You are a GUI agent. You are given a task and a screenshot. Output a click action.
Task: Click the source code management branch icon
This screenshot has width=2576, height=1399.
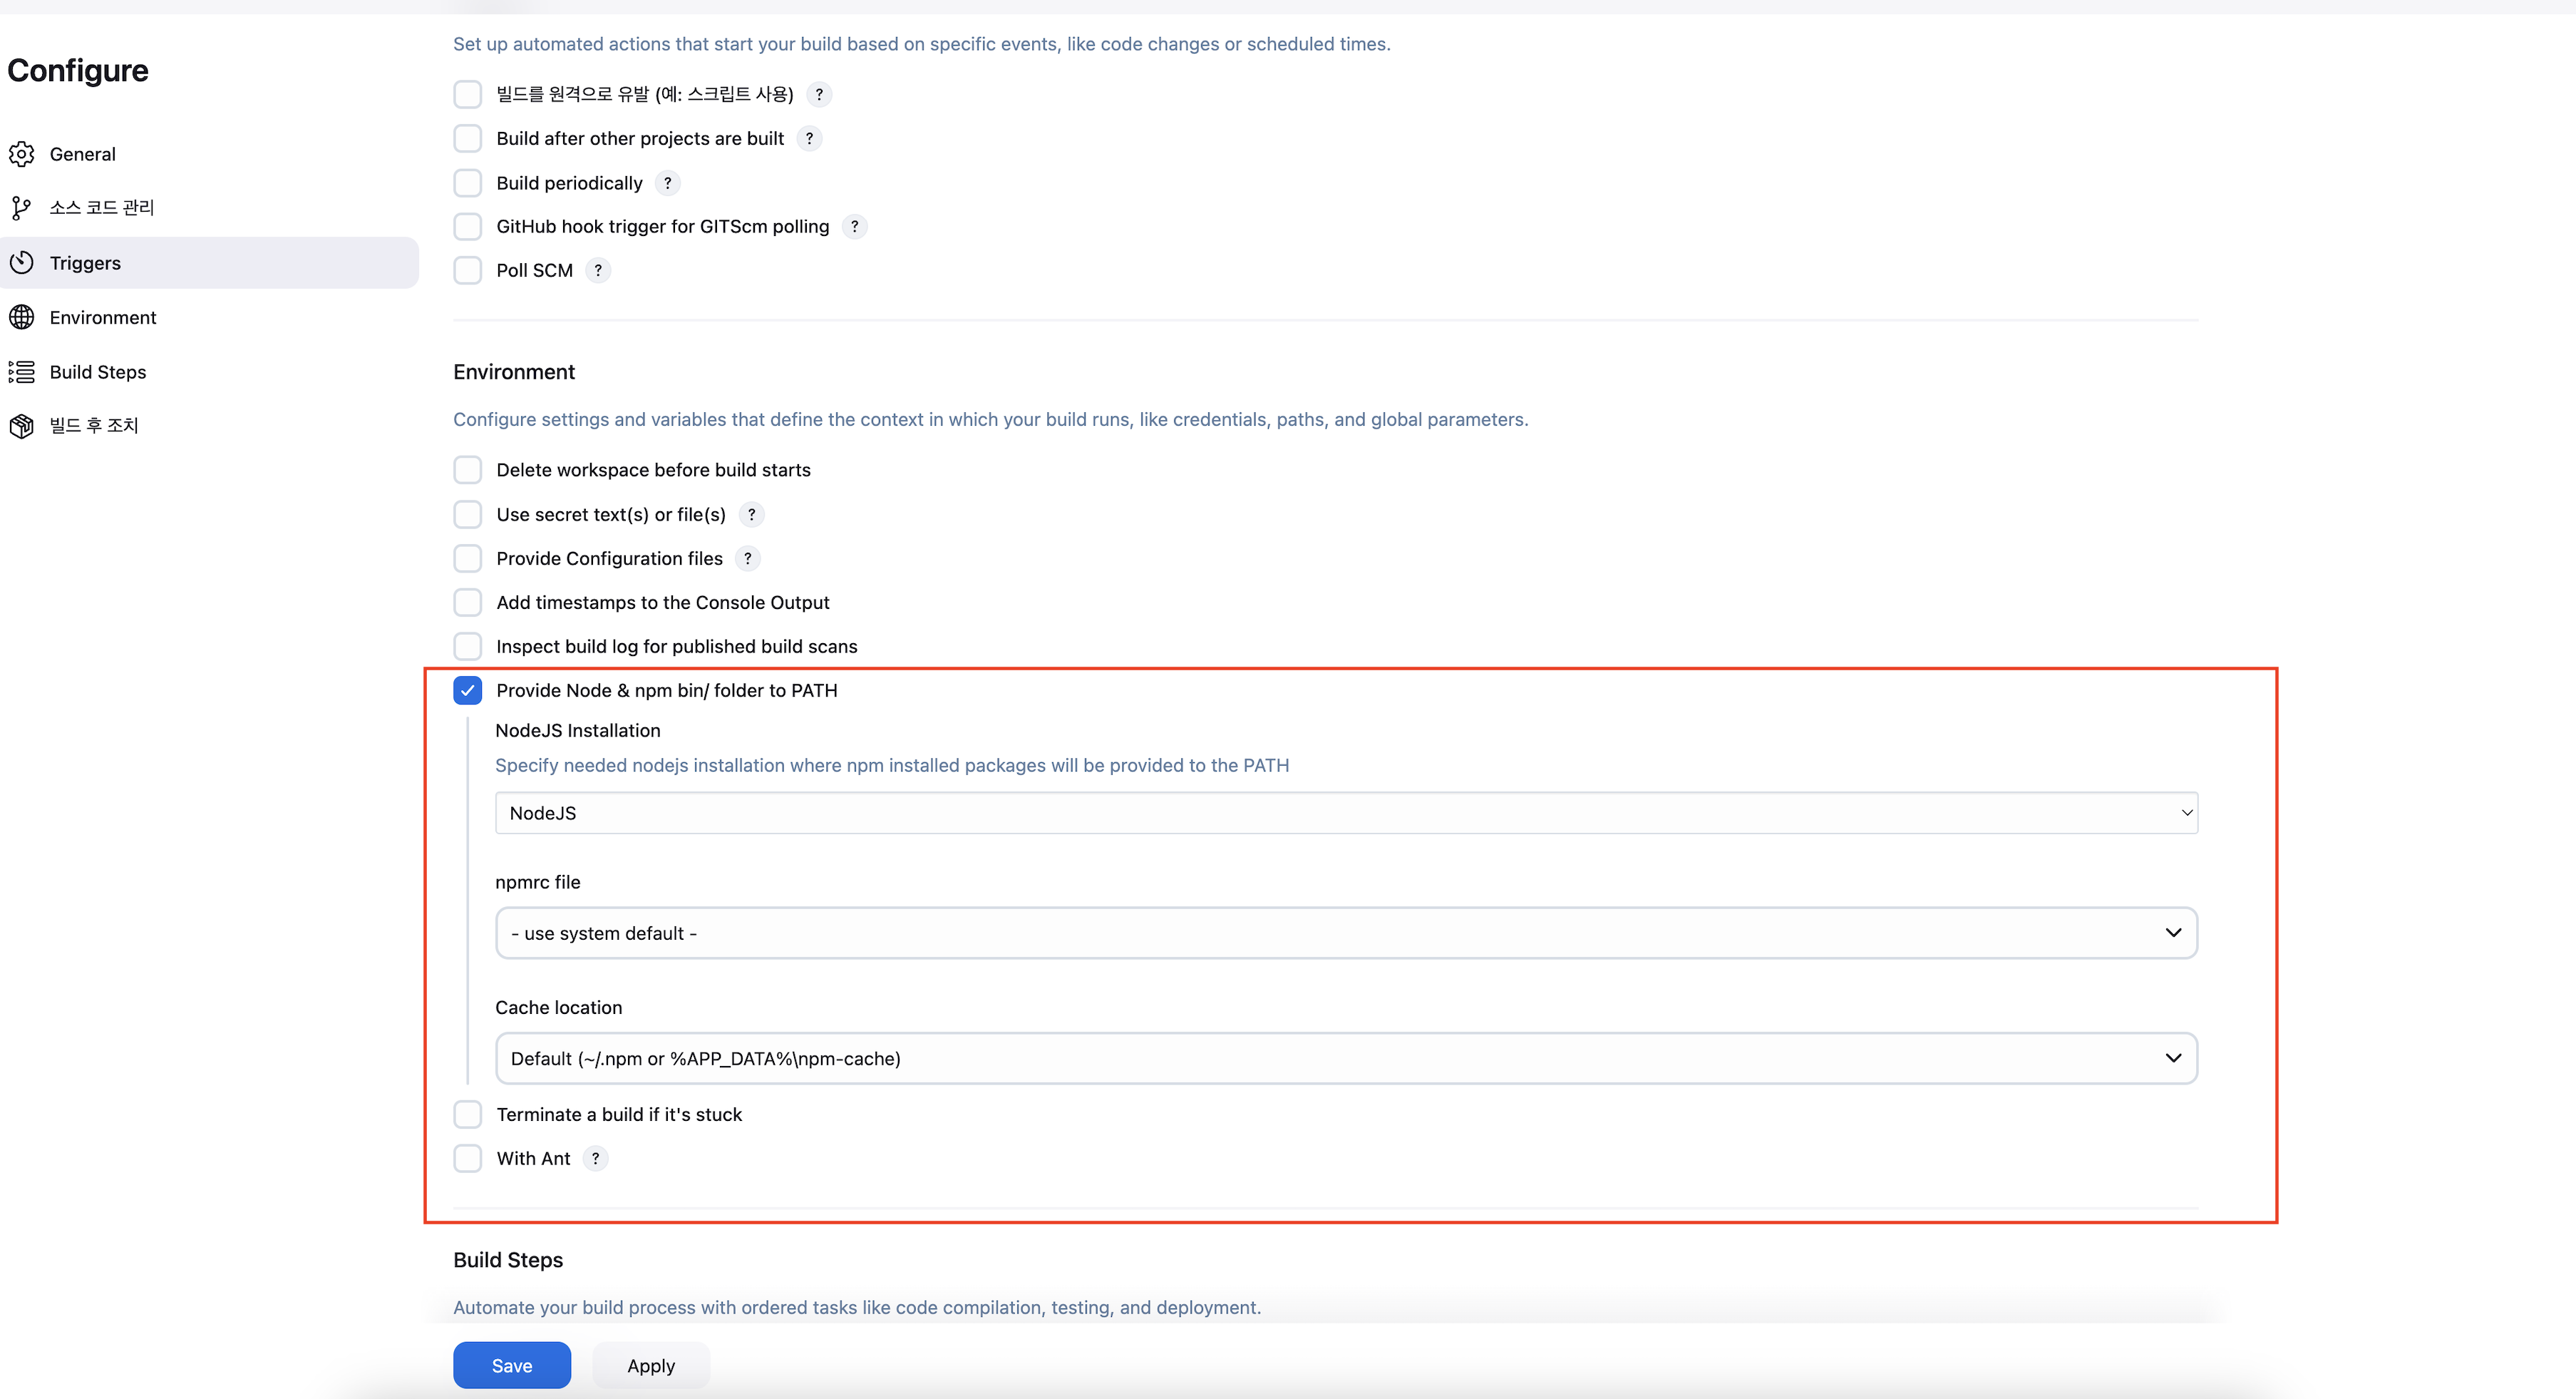(22, 208)
